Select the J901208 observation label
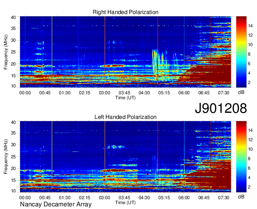This screenshot has width=257, height=209. (x=221, y=108)
